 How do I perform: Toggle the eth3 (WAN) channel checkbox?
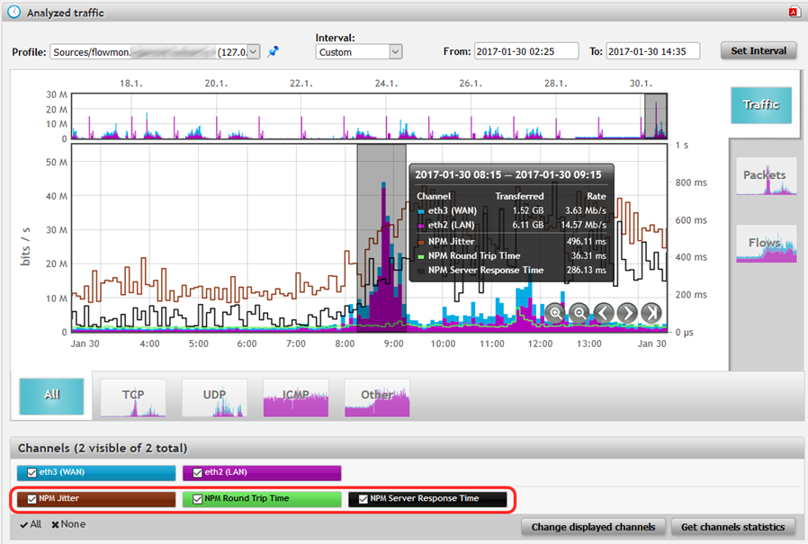[32, 472]
